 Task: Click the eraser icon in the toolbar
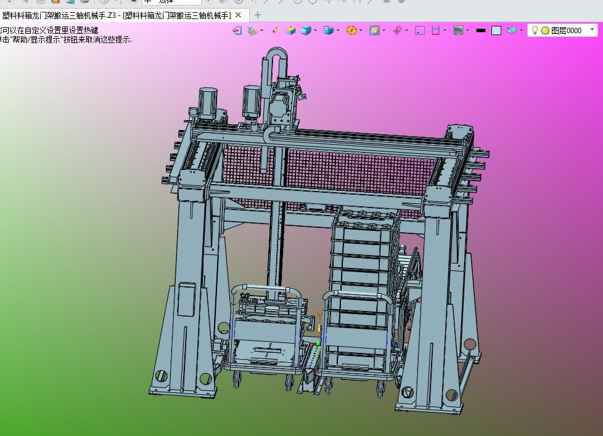(x=276, y=30)
